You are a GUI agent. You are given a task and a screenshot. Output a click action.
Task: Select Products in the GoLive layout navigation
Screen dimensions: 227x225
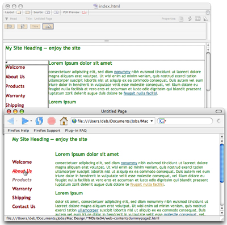point(15,86)
